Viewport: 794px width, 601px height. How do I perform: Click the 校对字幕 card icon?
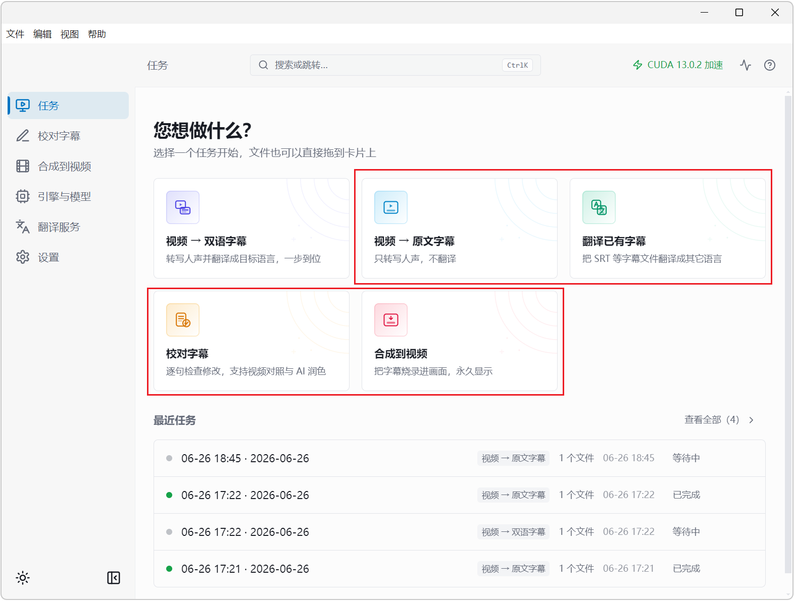(x=183, y=320)
